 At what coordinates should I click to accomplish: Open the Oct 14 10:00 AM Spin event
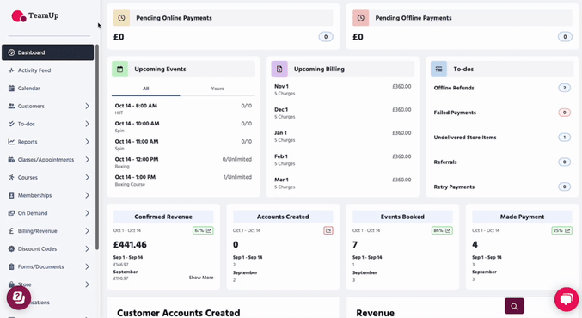pos(183,126)
